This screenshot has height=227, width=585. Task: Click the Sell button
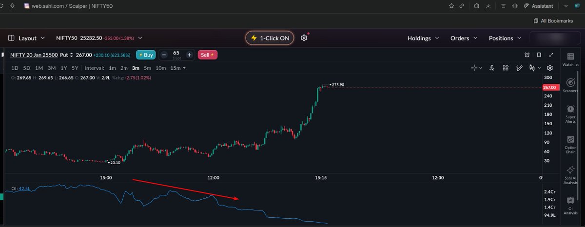tap(208, 55)
